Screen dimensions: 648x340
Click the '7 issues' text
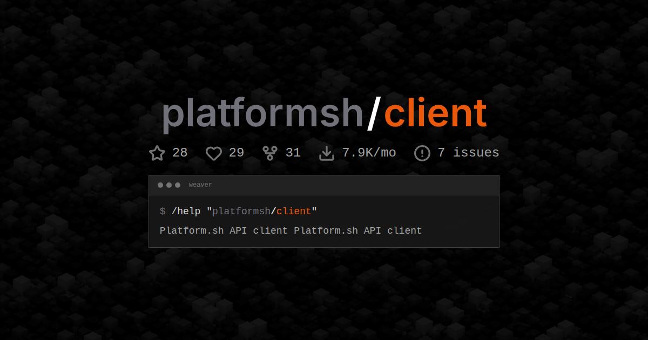(x=468, y=153)
